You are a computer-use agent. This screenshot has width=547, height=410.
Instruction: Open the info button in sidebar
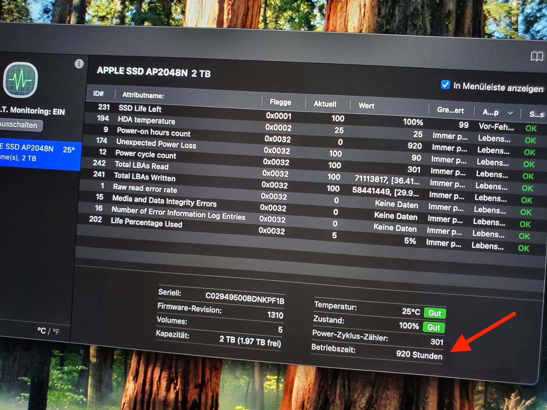tap(79, 64)
